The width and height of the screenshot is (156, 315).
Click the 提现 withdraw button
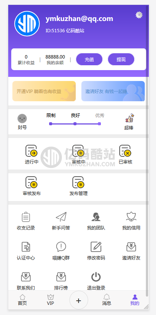coord(121,59)
